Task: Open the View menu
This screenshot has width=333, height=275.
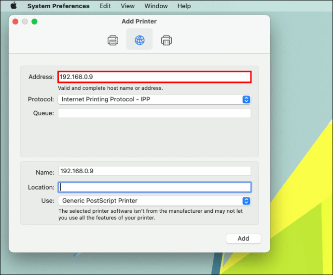Action: coord(127,6)
